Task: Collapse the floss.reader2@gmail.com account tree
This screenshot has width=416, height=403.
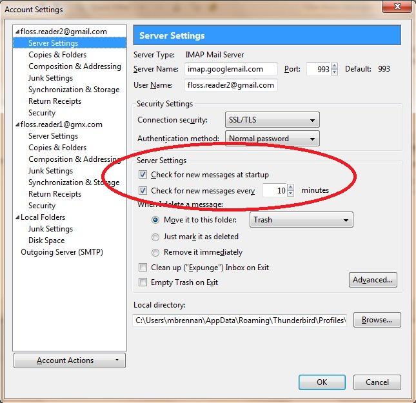Action: tap(17, 32)
